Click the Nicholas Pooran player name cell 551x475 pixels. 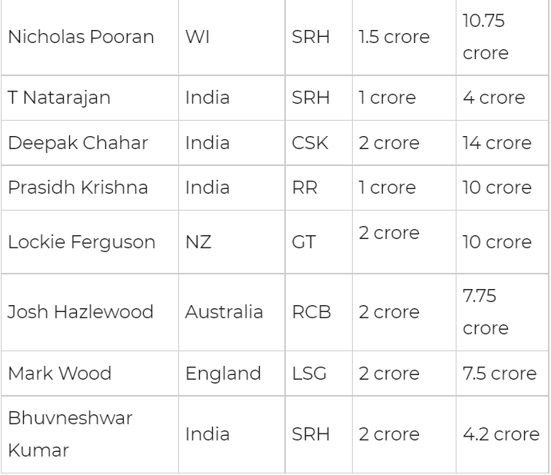click(x=81, y=37)
